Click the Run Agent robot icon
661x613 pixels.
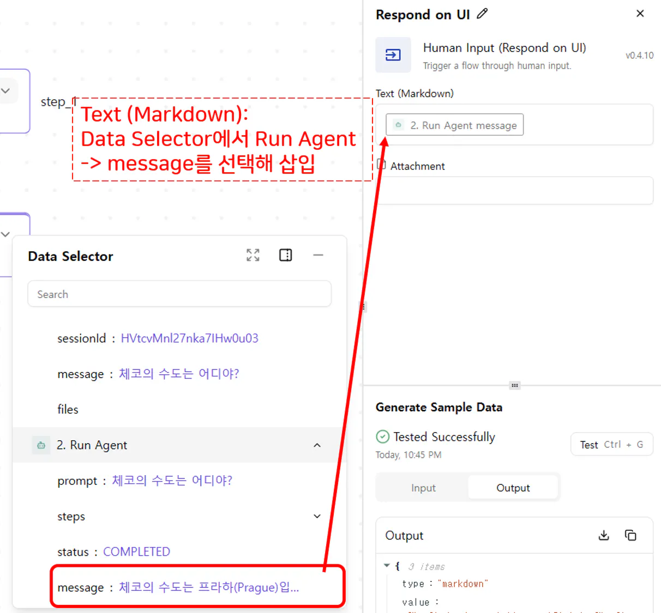41,445
